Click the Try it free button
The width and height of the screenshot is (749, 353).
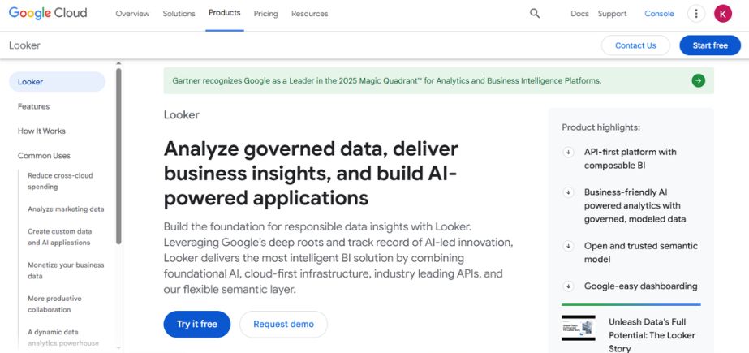tap(197, 324)
